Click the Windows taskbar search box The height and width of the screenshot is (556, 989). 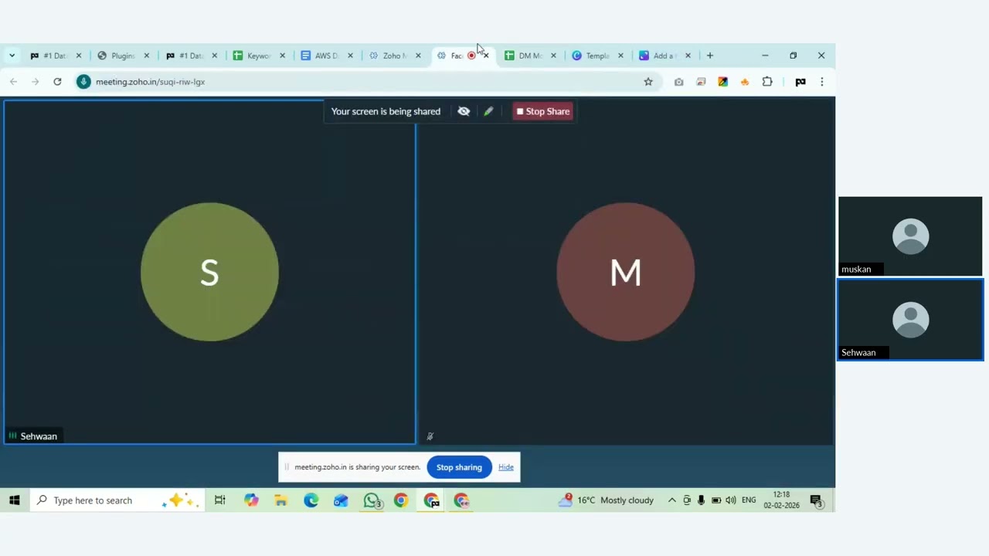click(116, 500)
